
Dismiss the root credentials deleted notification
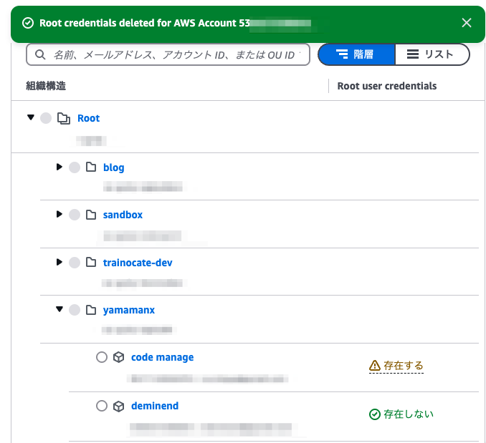click(467, 23)
